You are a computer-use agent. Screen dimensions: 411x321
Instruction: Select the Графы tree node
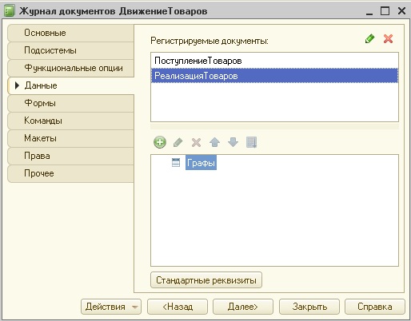point(201,162)
